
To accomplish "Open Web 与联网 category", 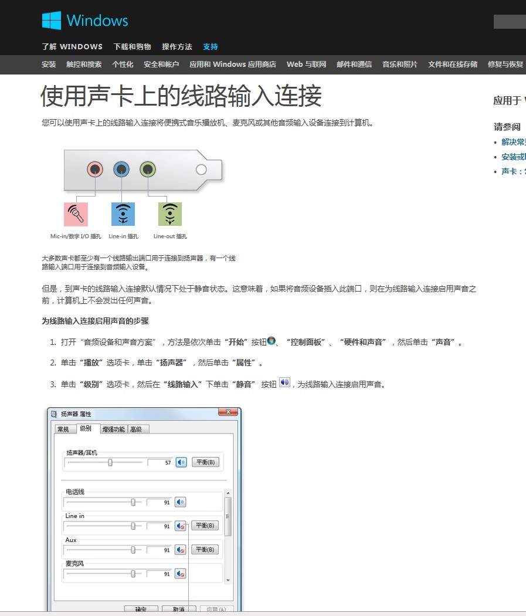I will (x=307, y=65).
